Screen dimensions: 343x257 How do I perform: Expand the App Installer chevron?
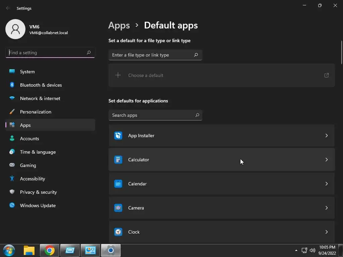[327, 136]
